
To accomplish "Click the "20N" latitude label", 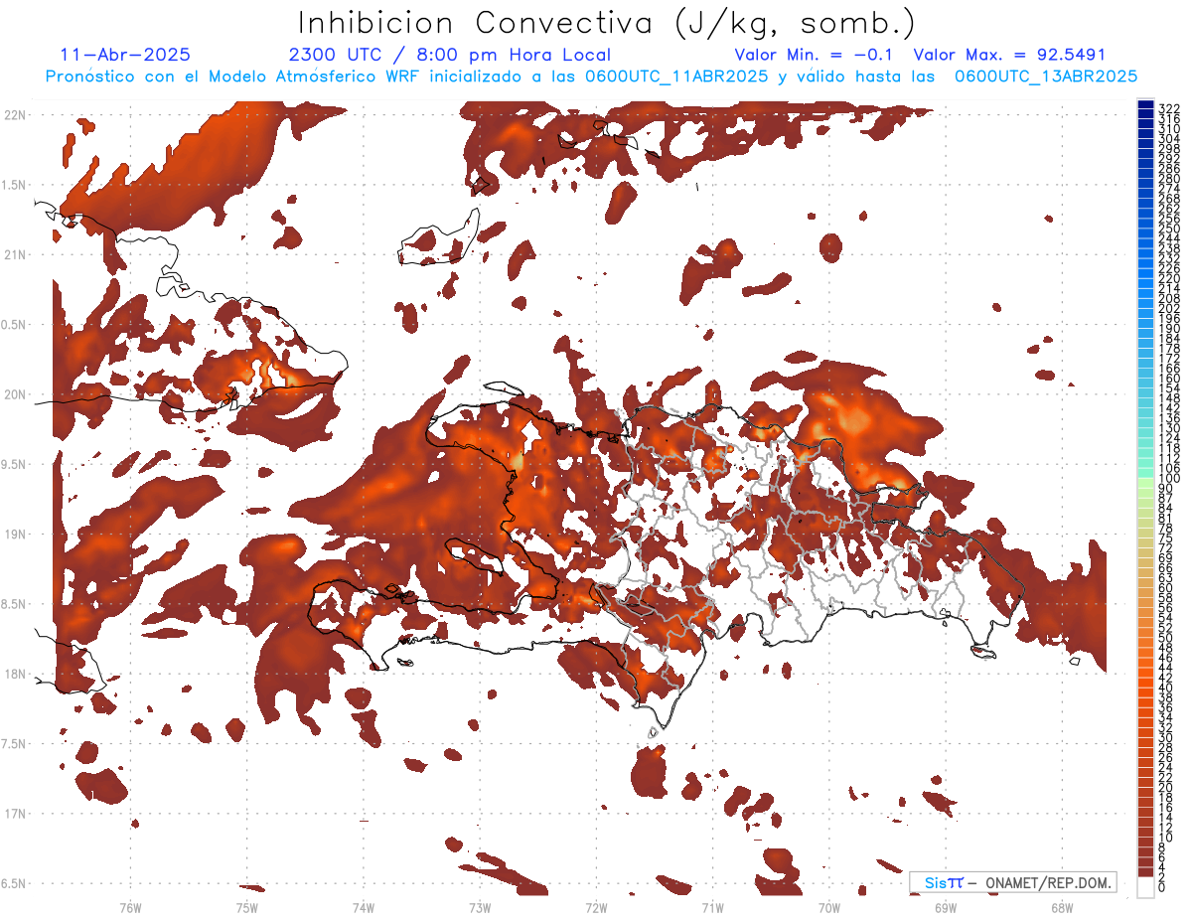I will coord(14,394).
